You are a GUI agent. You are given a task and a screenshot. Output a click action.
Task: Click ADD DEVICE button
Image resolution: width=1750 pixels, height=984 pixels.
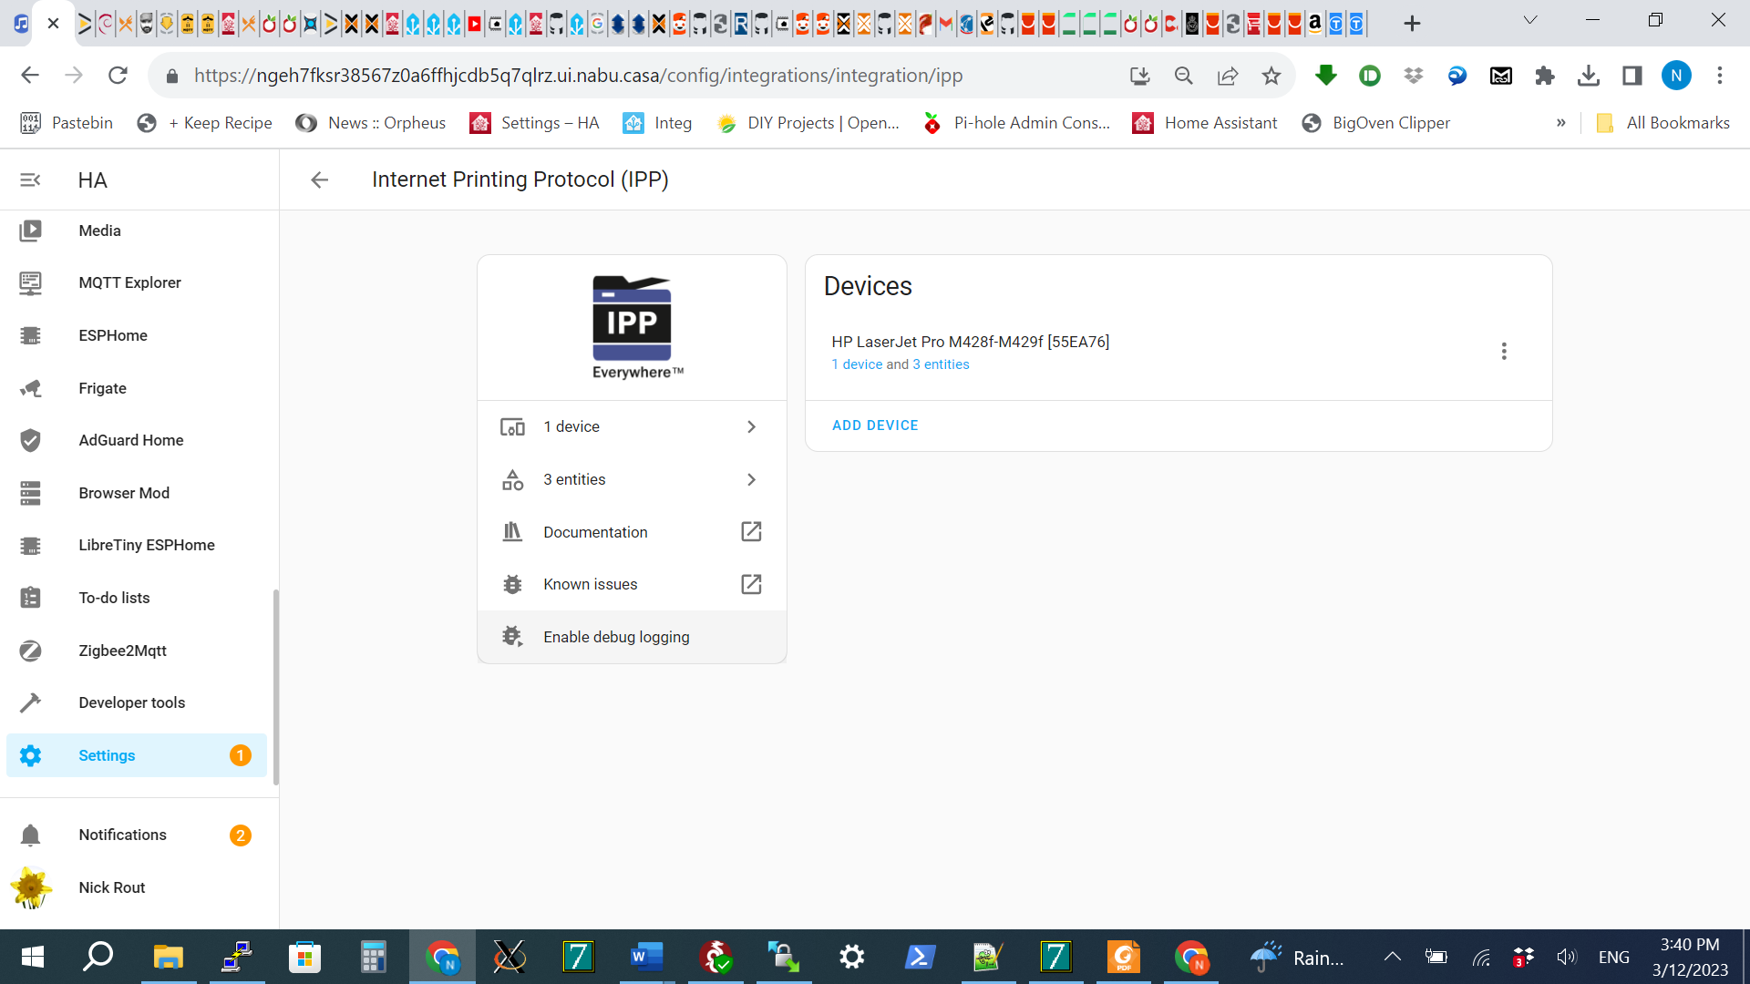(875, 425)
